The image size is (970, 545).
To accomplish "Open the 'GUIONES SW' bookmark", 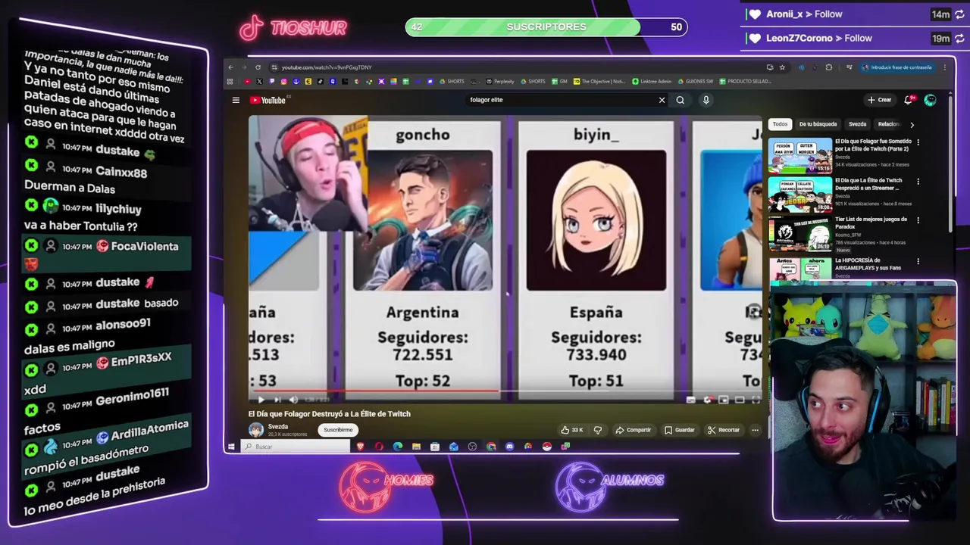I will (x=695, y=81).
